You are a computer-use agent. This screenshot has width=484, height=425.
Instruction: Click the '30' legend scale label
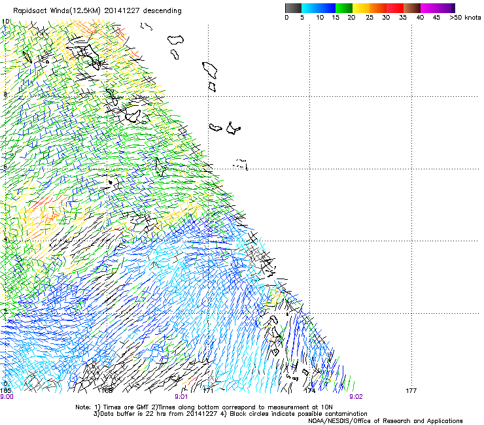(386, 18)
